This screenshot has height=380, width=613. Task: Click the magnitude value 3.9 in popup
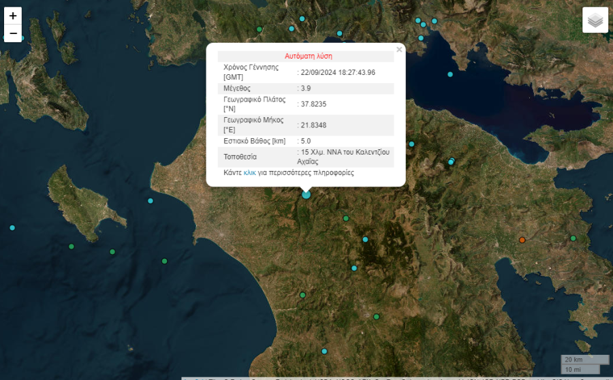coord(306,89)
